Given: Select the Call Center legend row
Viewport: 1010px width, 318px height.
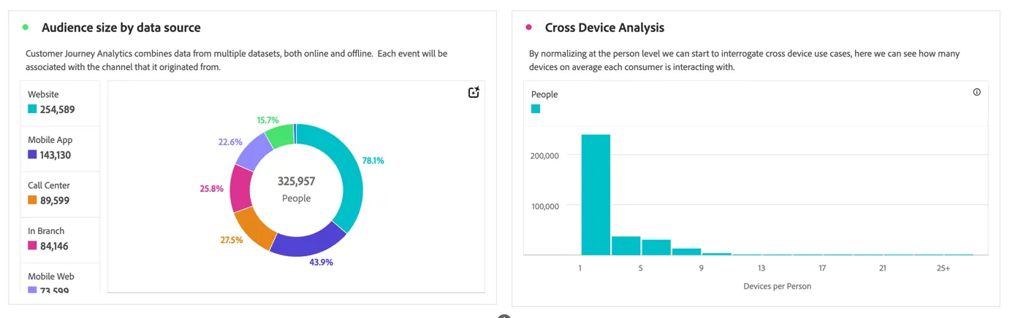Looking at the screenshot, I should [60, 194].
